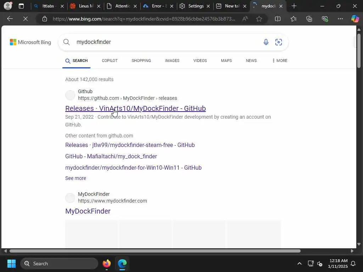Go back using the back arrow
Screen dimensions: 363x272
[x=10, y=19]
